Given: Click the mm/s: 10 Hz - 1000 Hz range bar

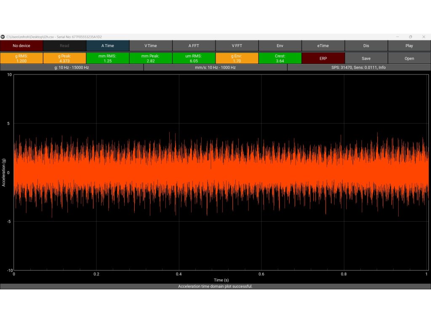Looking at the screenshot, I should coord(215,67).
